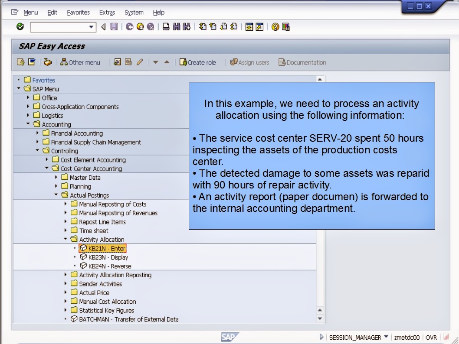Click the green checkmark Enter icon
The image size is (459, 344).
[20, 27]
